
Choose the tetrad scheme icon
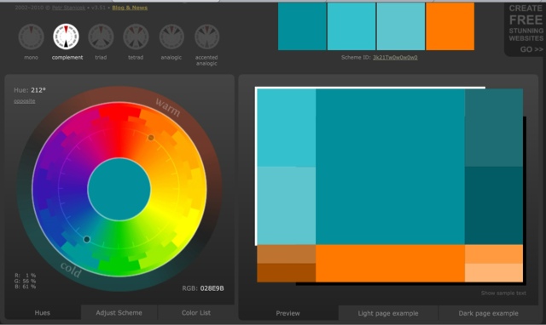click(136, 37)
